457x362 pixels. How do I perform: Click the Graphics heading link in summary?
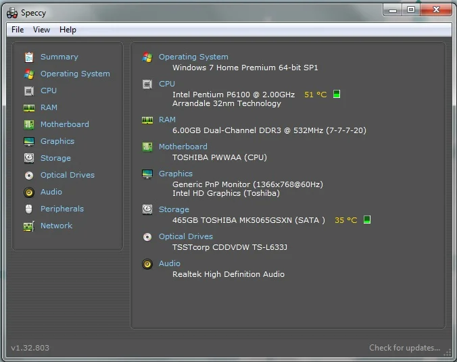[176, 174]
